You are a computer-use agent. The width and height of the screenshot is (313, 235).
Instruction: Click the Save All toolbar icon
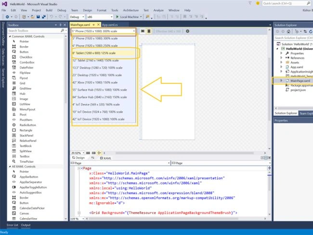pos(43,17)
